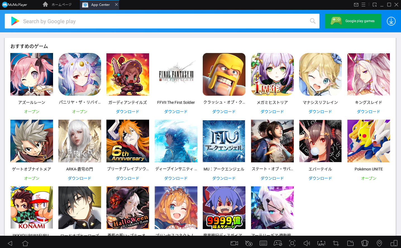401x248 pixels.
Task: Open the KONAMI baseball game thumbnail
Action: tap(32, 208)
